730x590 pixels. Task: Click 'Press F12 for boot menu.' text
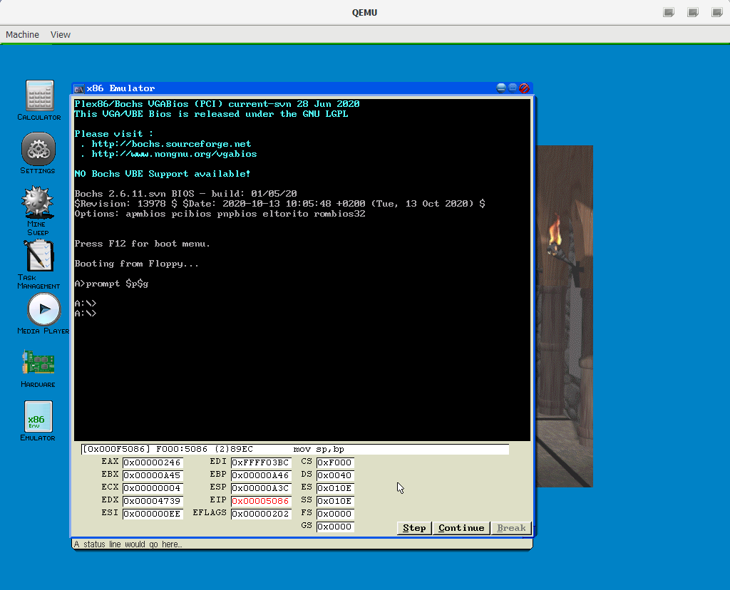(x=142, y=244)
